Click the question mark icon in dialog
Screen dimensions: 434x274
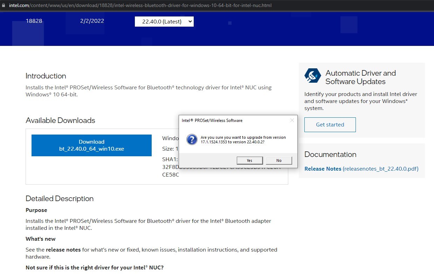point(192,139)
